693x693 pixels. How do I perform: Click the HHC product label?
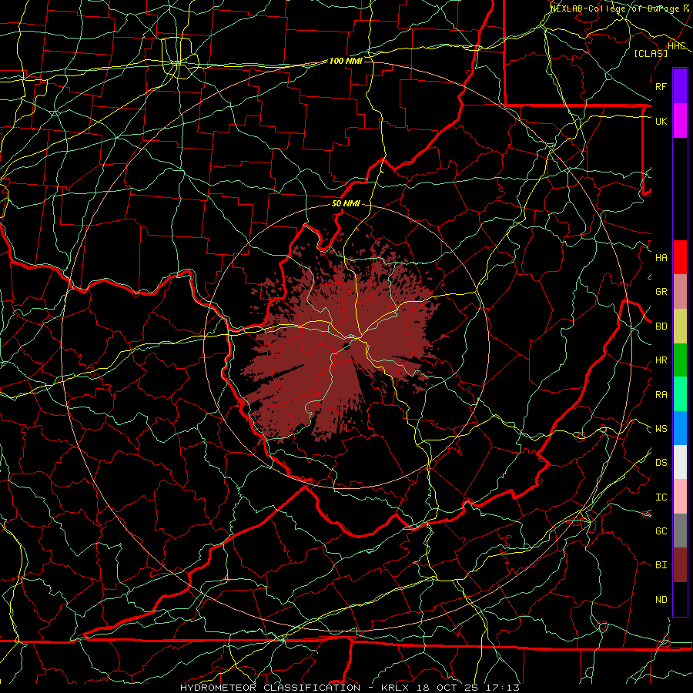click(677, 46)
